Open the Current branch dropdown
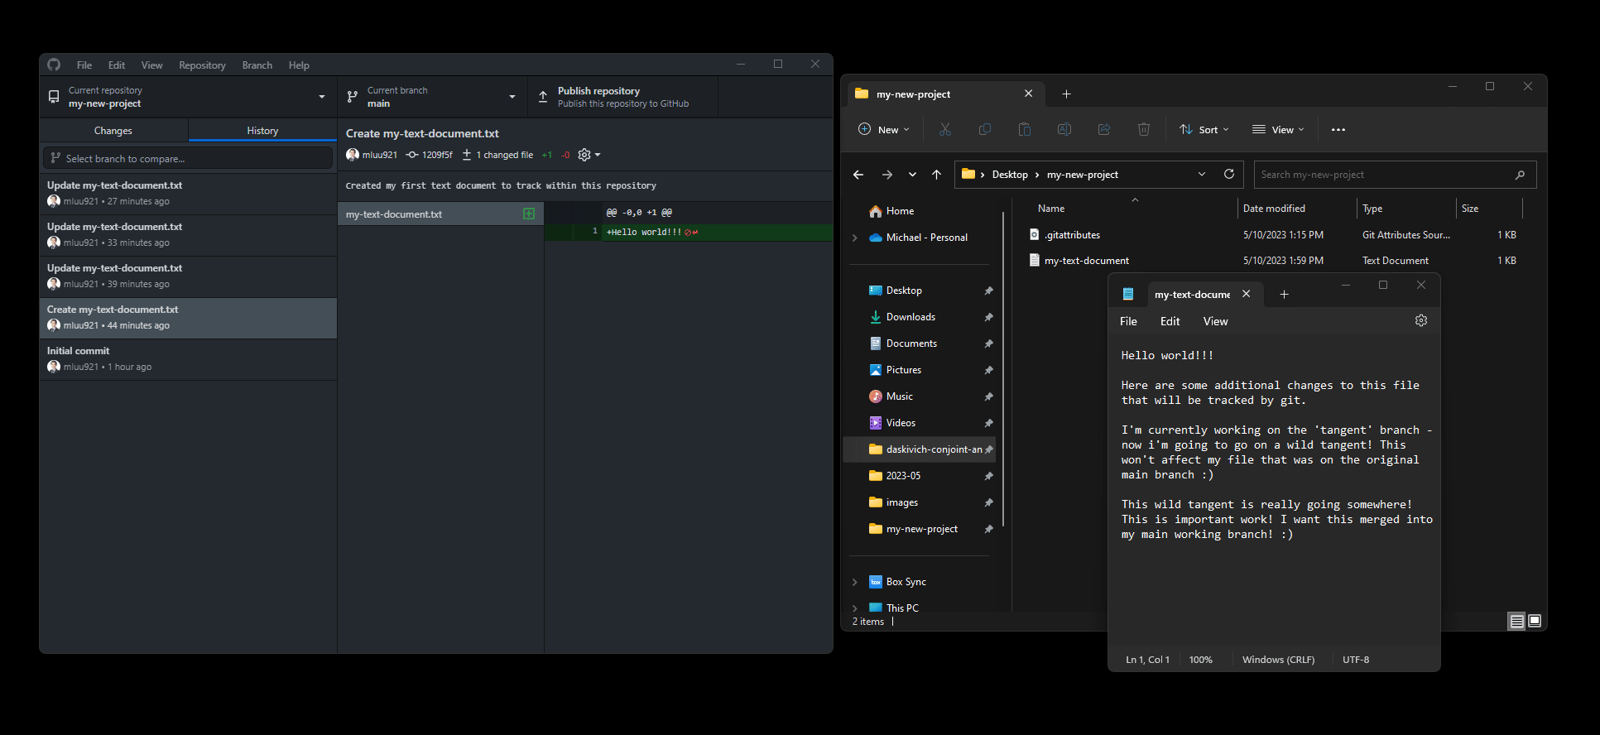Screen dimensions: 1600x735 [431, 97]
